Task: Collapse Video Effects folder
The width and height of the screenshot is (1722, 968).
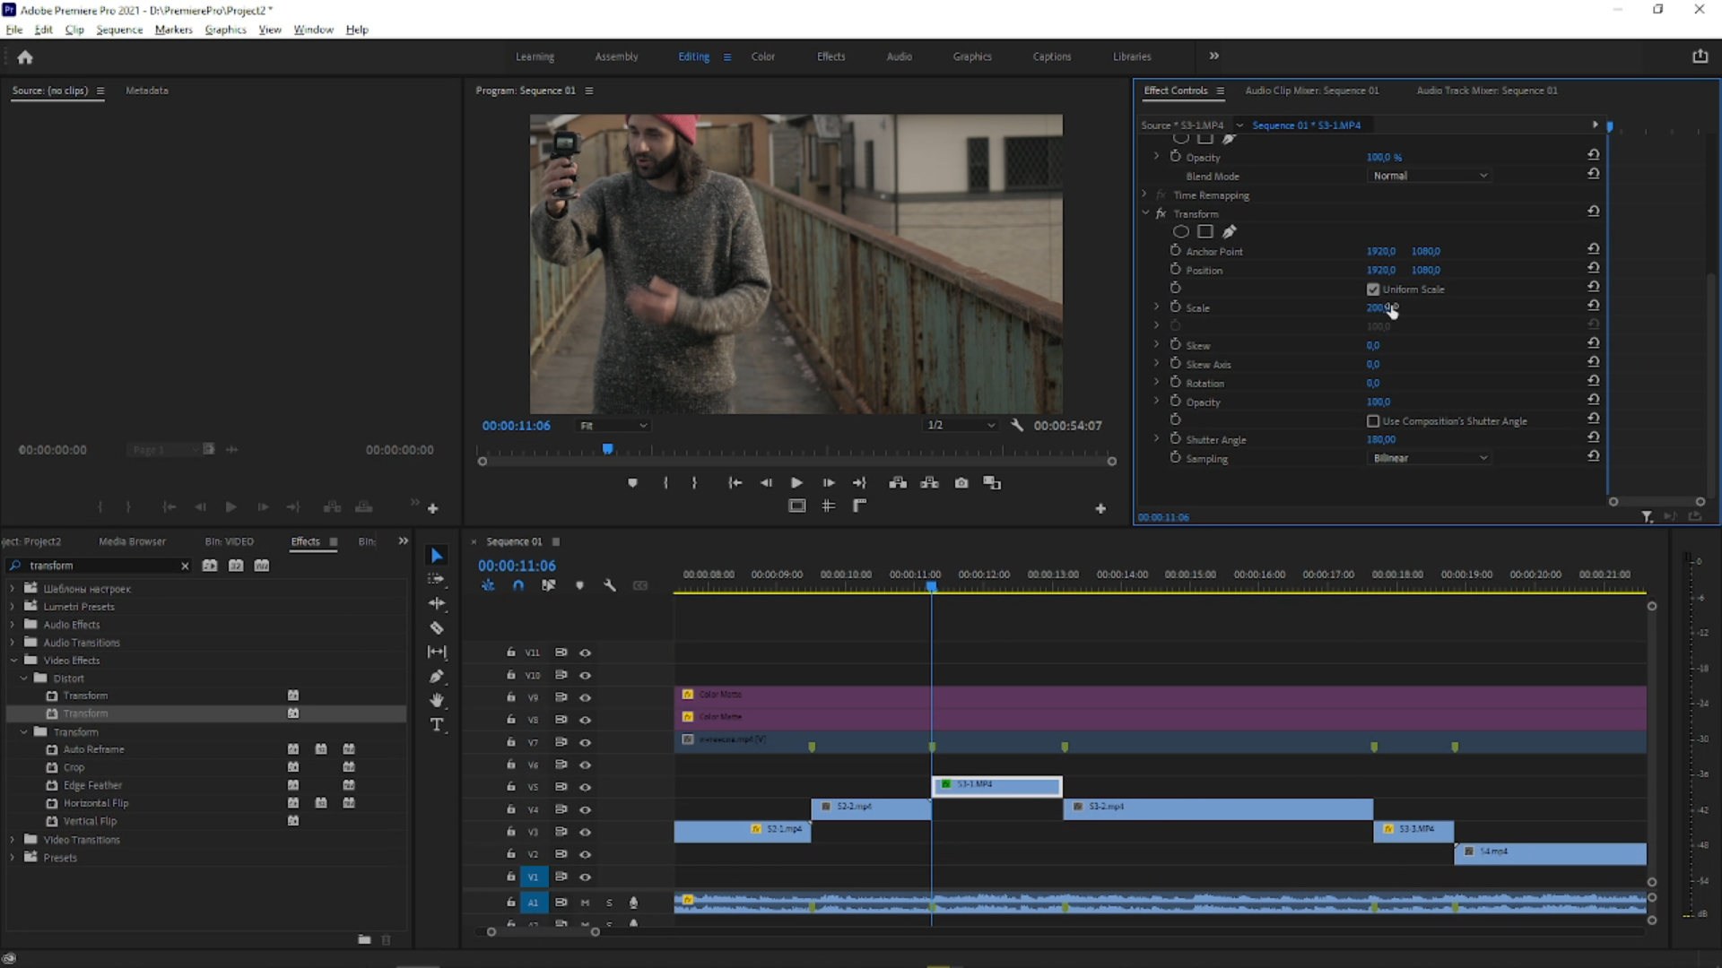Action: pyautogui.click(x=13, y=661)
